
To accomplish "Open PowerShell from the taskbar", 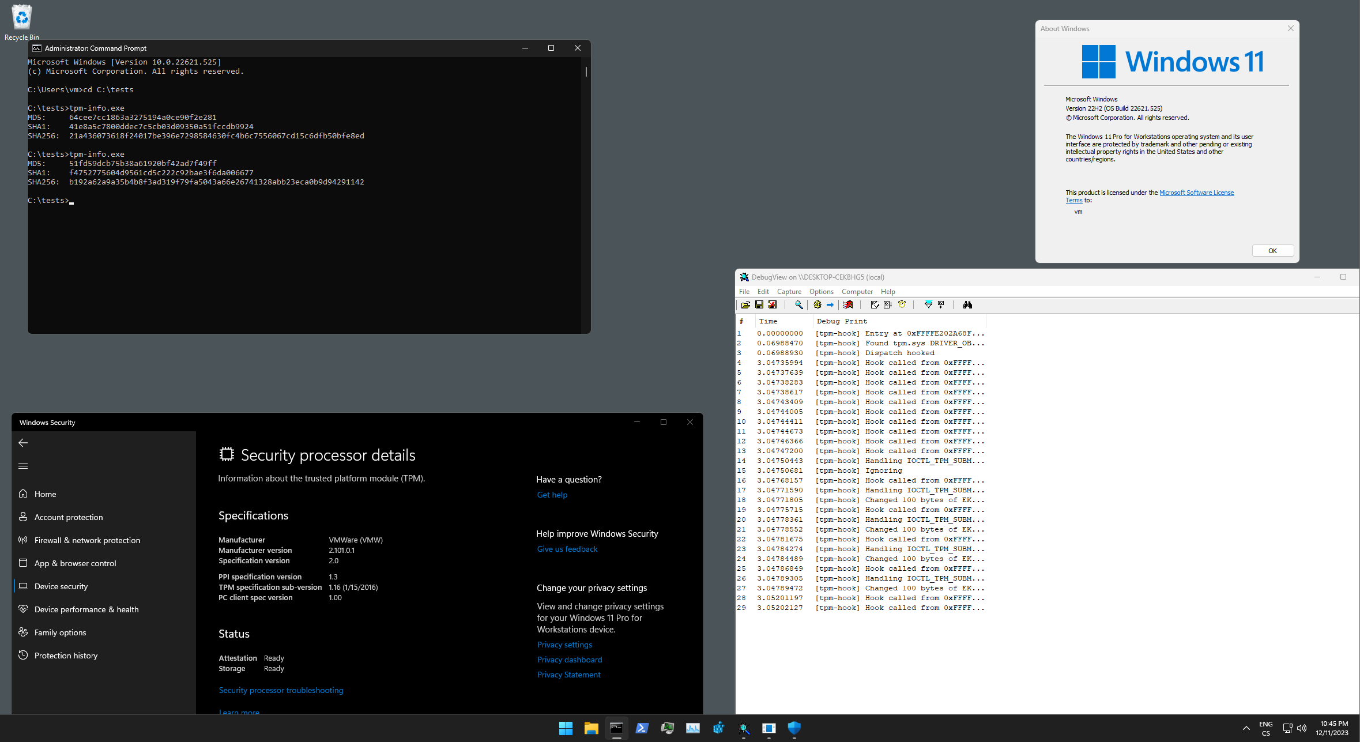I will 642,728.
